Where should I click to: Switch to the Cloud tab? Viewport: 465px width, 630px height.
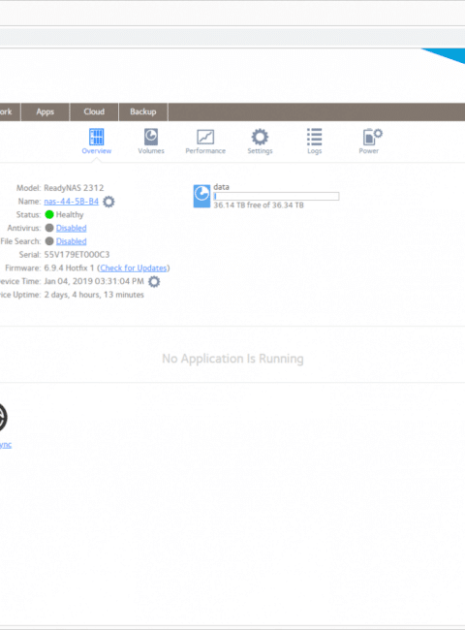tap(94, 111)
